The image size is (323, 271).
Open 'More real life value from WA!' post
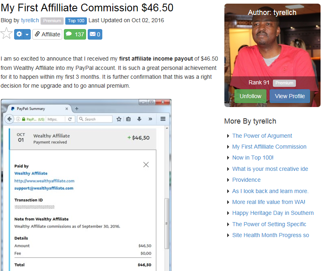tap(268, 202)
